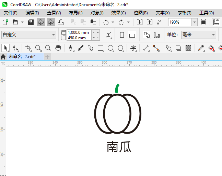
Task: Open the 位图(B) menu
Action: point(141,13)
